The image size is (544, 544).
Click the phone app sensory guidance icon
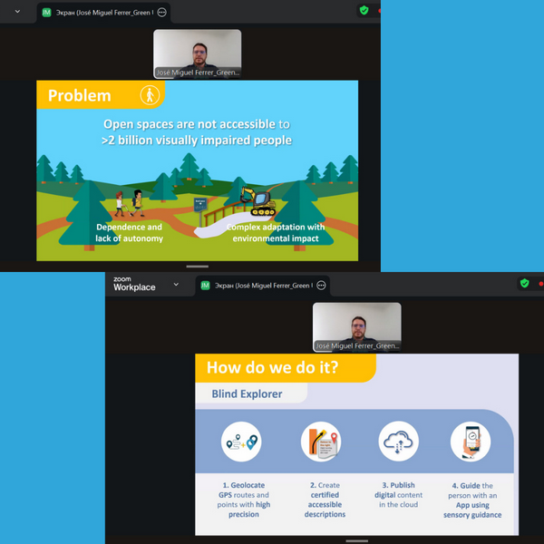click(470, 442)
